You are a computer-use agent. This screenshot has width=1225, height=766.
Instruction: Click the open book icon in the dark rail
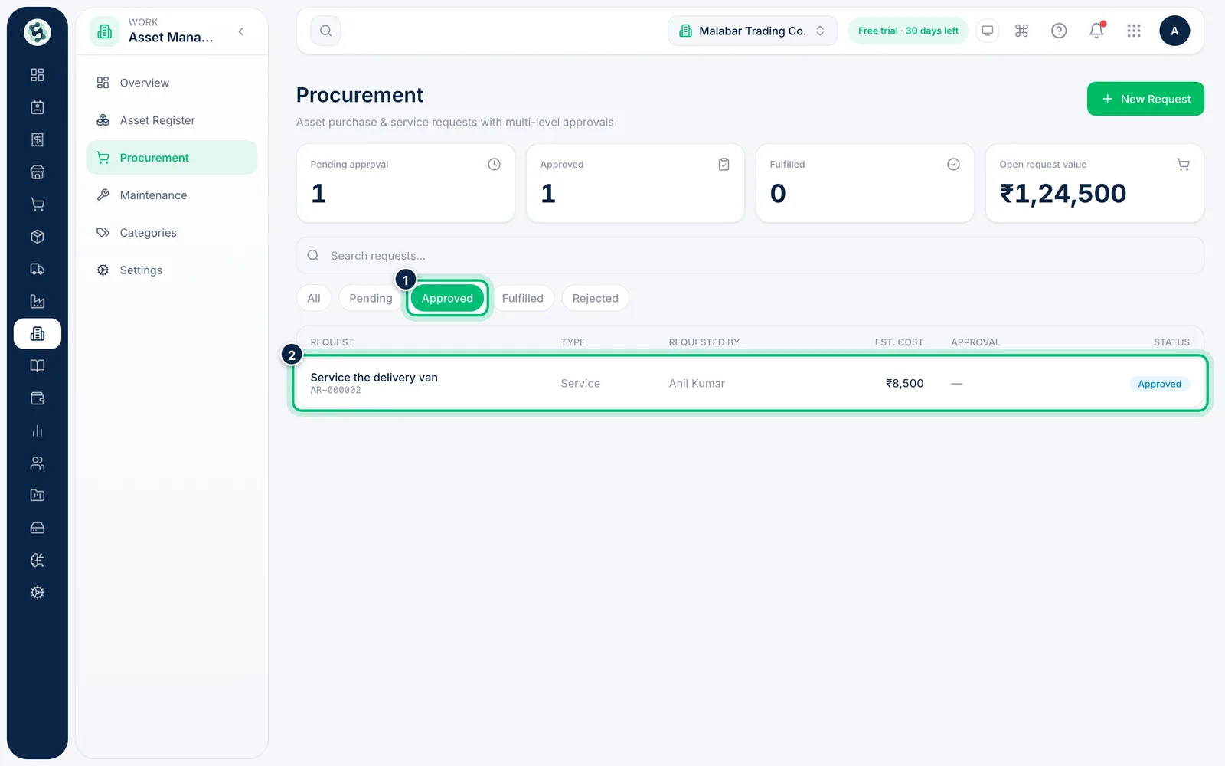coord(37,366)
